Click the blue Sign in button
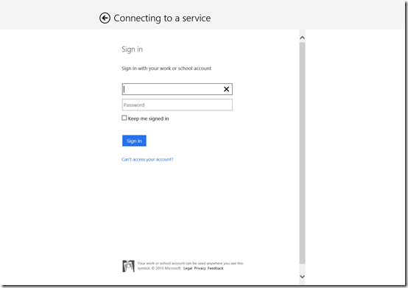 [x=134, y=141]
